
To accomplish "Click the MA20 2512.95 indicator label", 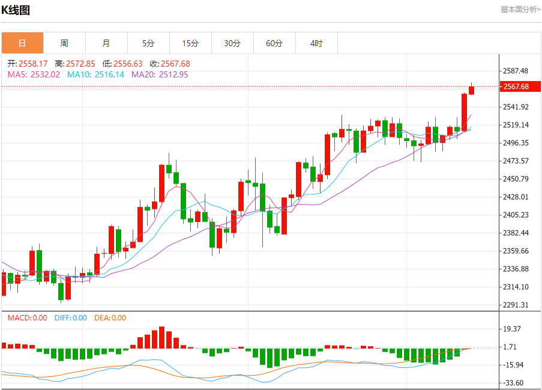I will pos(160,74).
